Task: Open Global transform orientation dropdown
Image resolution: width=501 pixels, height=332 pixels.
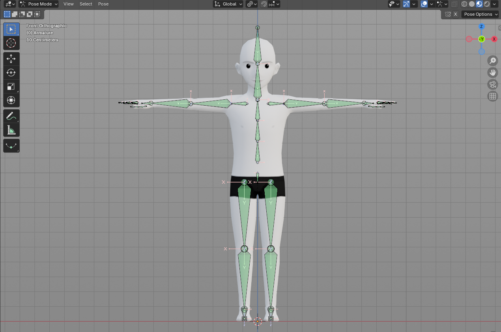Action: click(x=228, y=4)
